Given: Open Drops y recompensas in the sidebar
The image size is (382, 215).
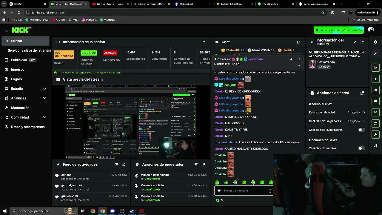Looking at the screenshot, I should 26,127.
